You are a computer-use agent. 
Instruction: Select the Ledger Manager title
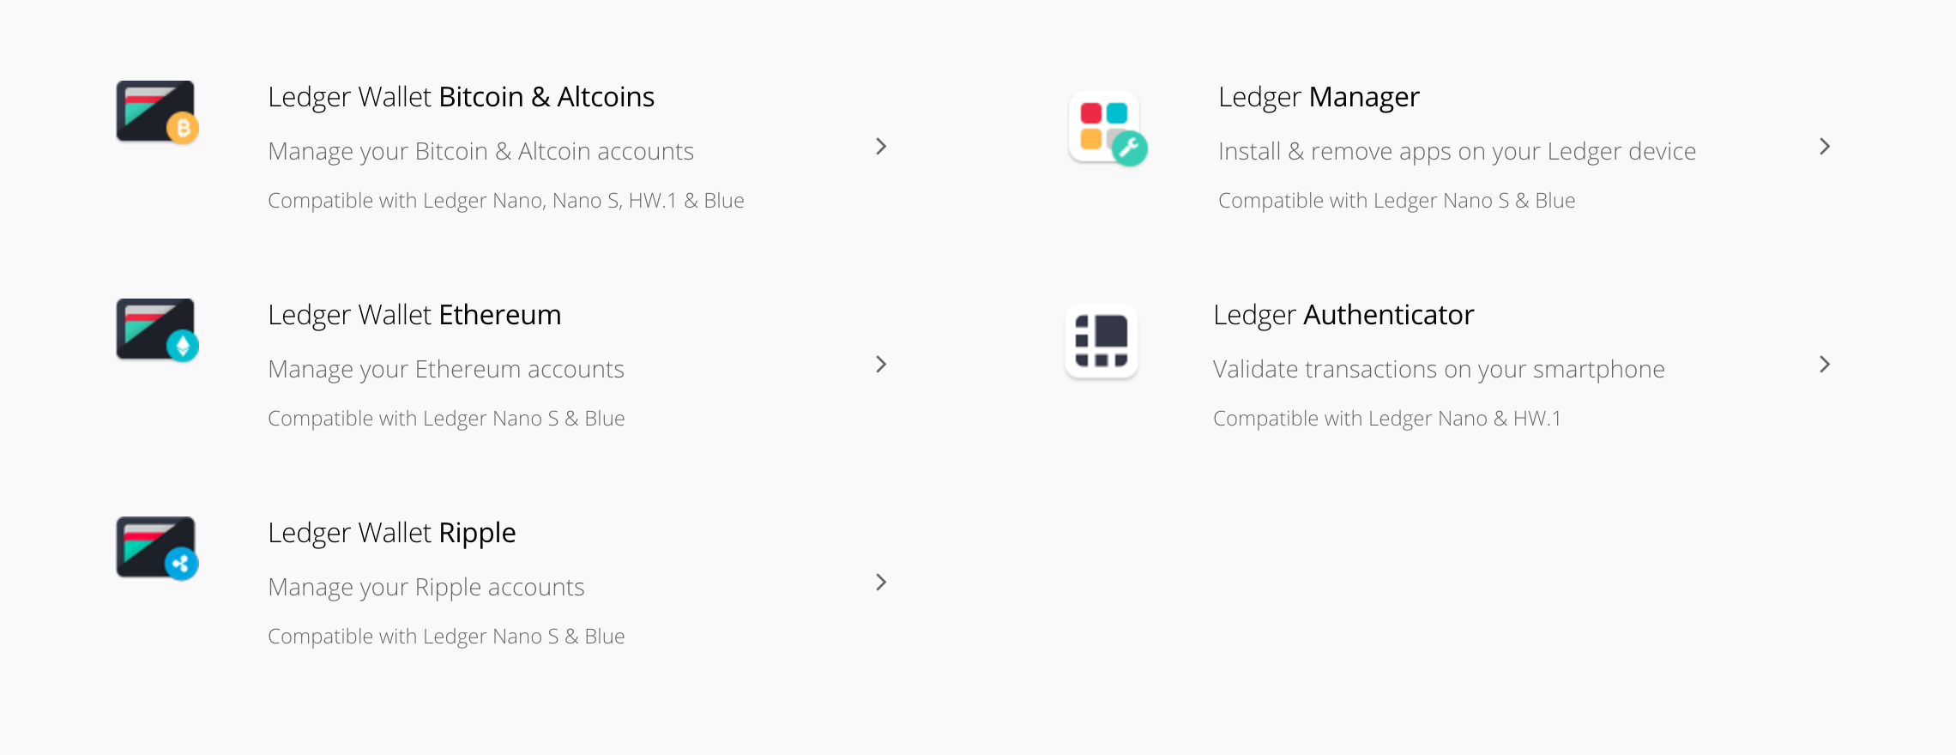pyautogui.click(x=1319, y=97)
